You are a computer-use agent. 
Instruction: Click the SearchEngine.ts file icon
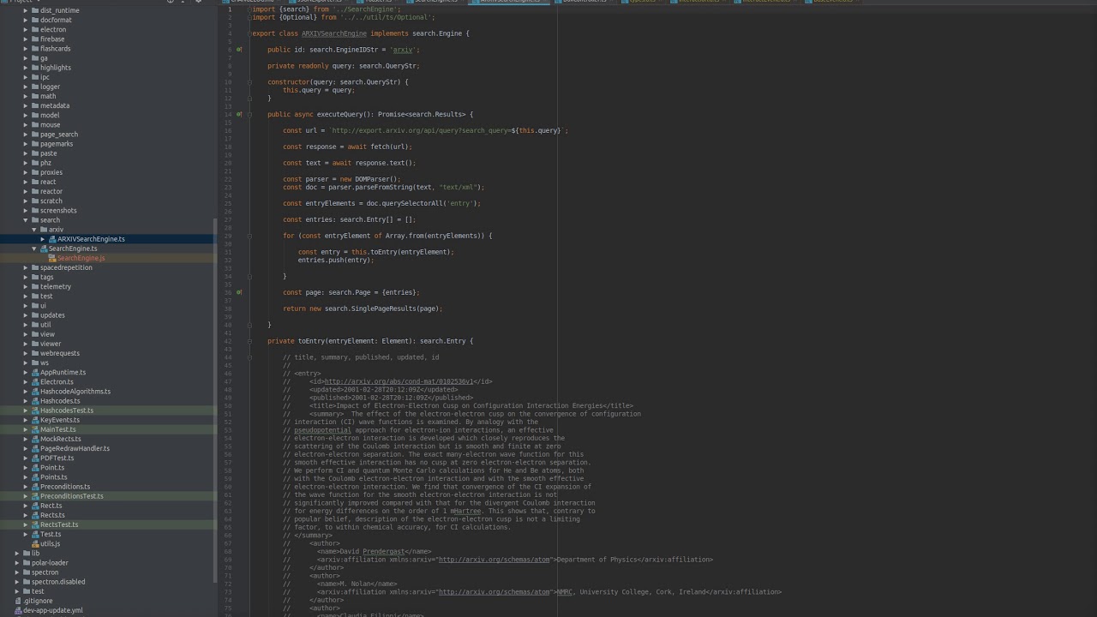[44, 249]
